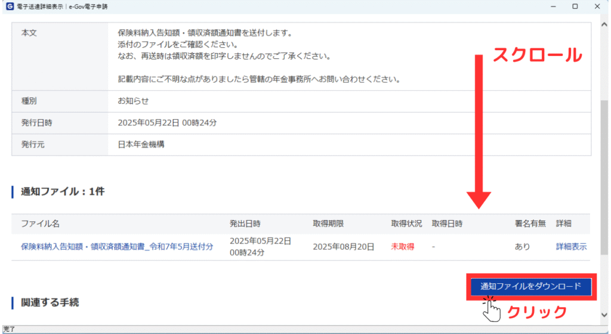Minimize the e-Gov window
Viewport: 611px width, 334px height.
(x=553, y=6)
